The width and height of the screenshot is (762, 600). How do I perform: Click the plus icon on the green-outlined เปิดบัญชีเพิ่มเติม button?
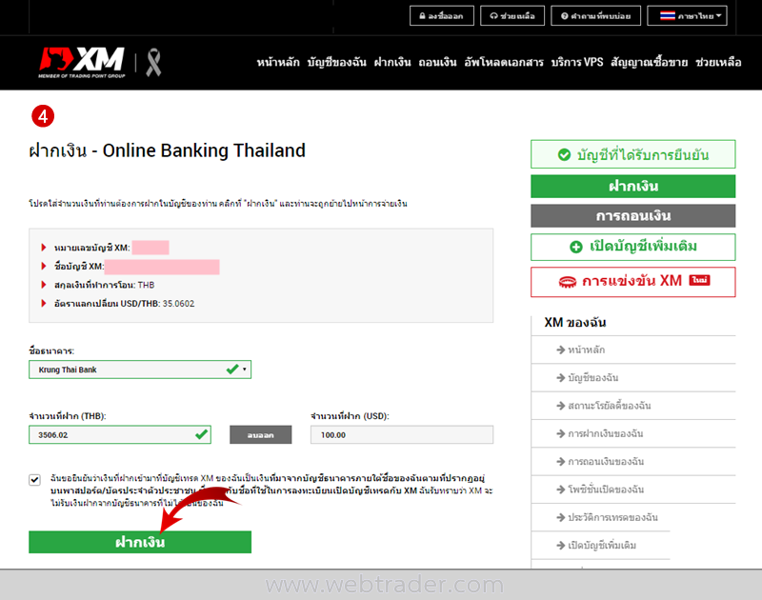click(576, 247)
